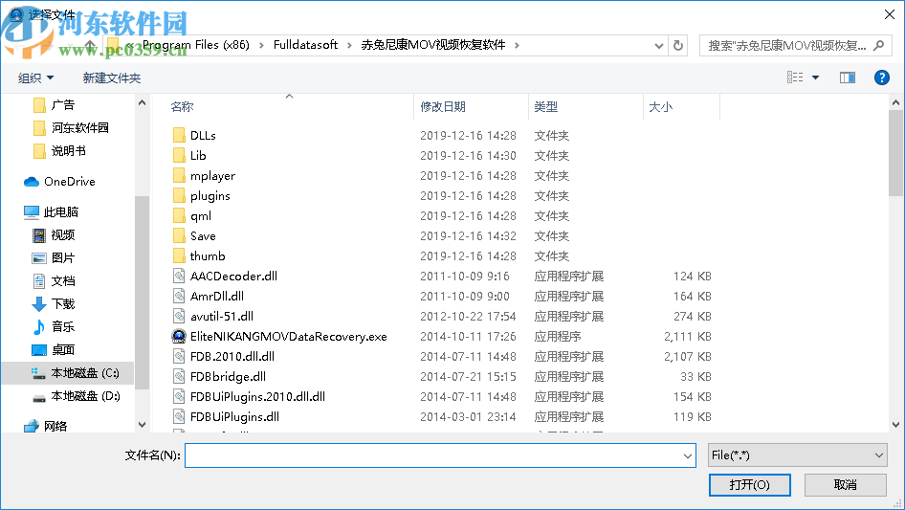Select 此电脑 in navigation pane
This screenshot has width=905, height=510.
[51, 212]
